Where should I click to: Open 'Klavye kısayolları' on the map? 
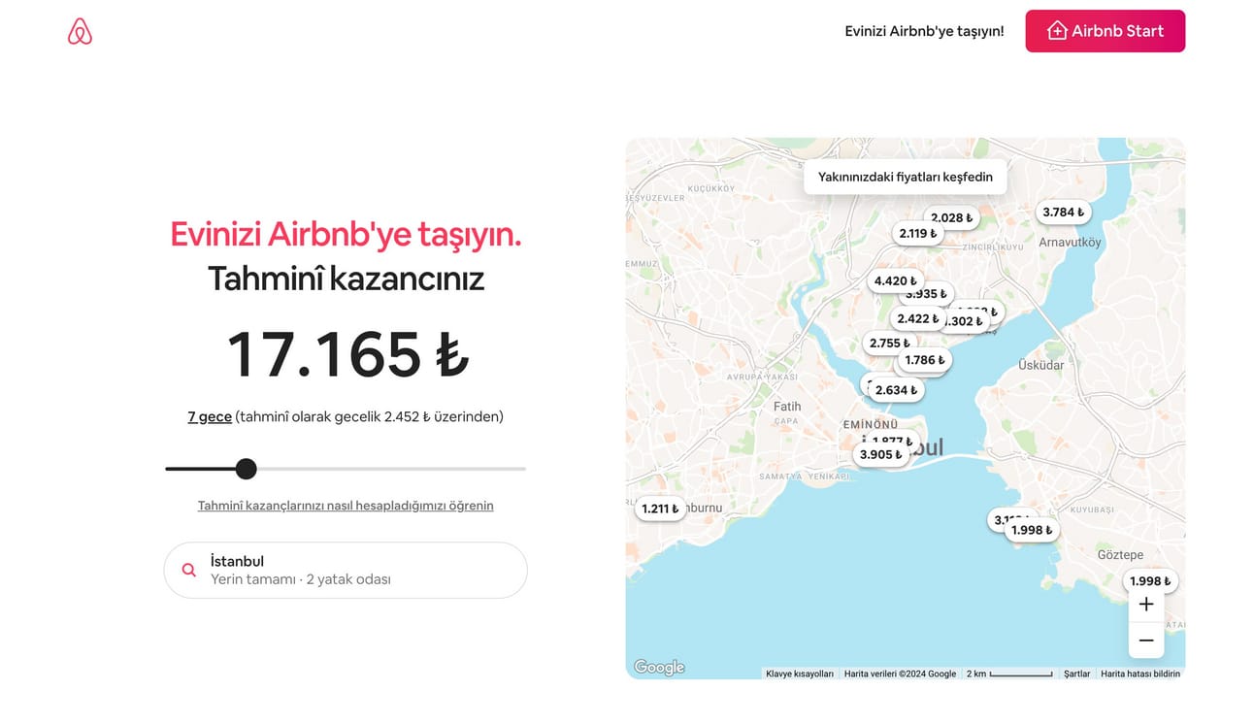point(800,674)
